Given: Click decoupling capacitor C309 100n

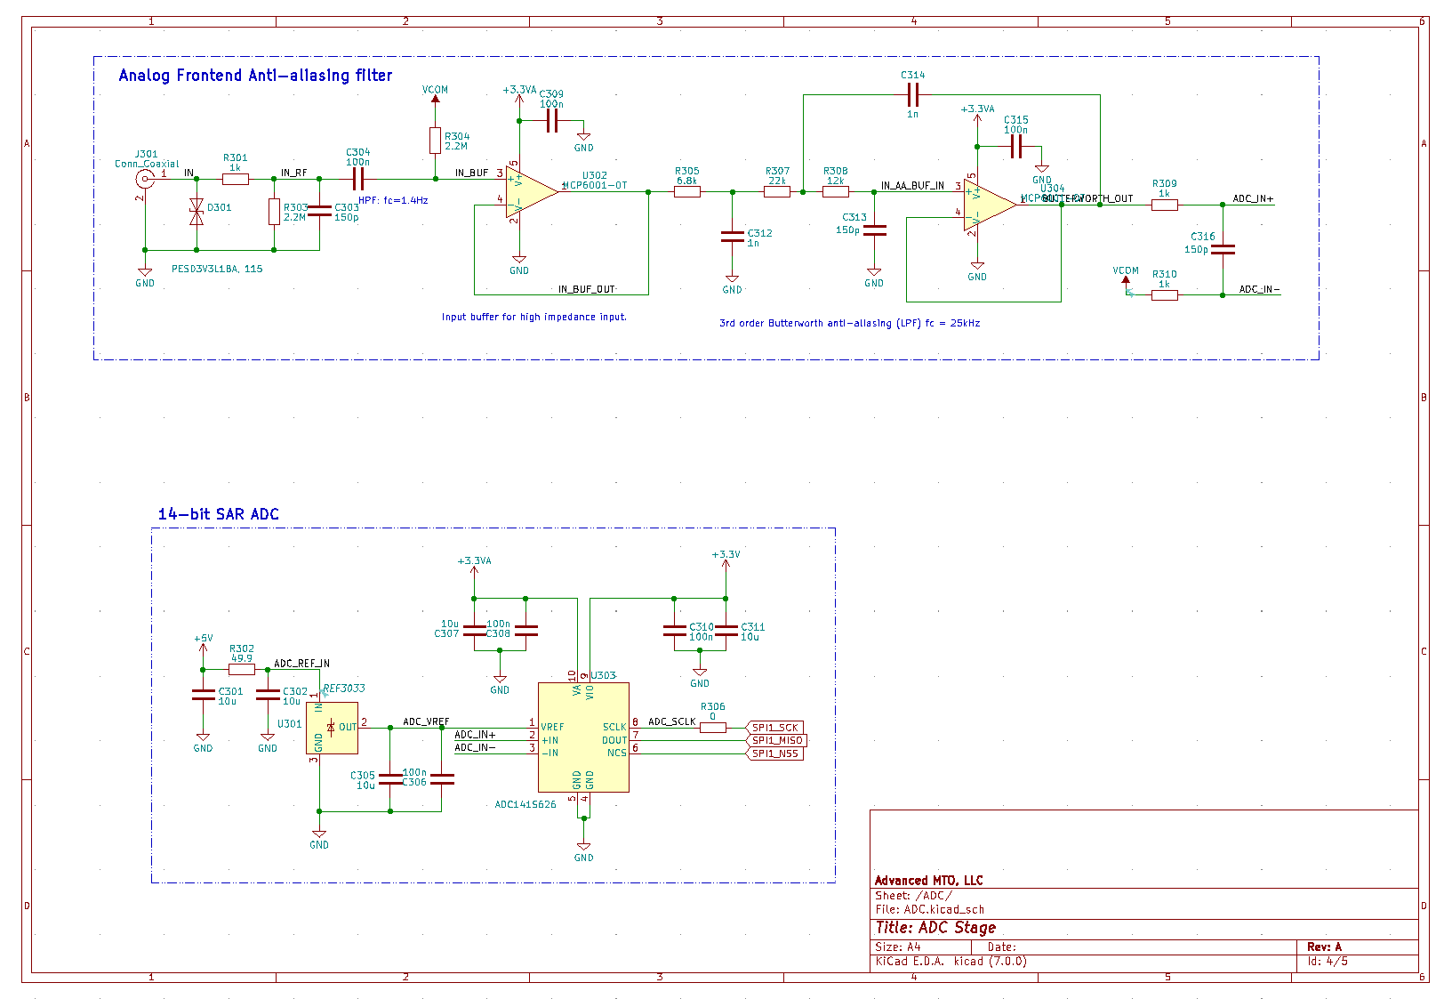Looking at the screenshot, I should pos(551,121).
